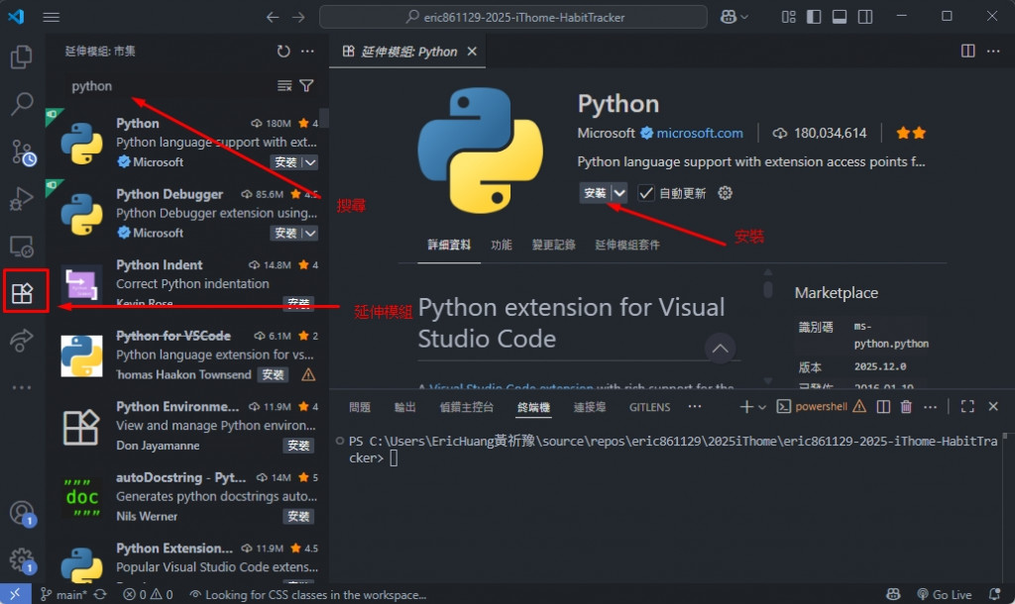The width and height of the screenshot is (1015, 604).
Task: Open main branch in status bar
Action: pos(63,594)
